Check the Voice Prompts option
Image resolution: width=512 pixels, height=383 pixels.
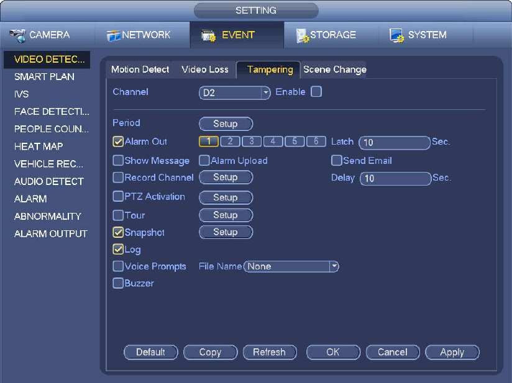tap(118, 266)
